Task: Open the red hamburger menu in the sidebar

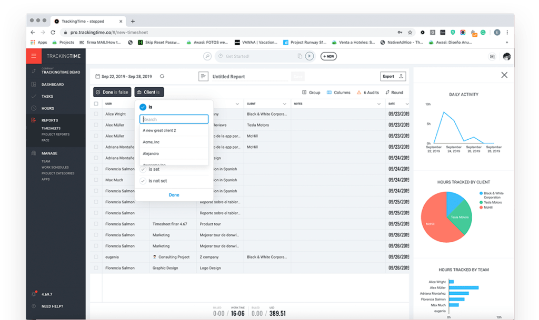Action: tap(34, 56)
